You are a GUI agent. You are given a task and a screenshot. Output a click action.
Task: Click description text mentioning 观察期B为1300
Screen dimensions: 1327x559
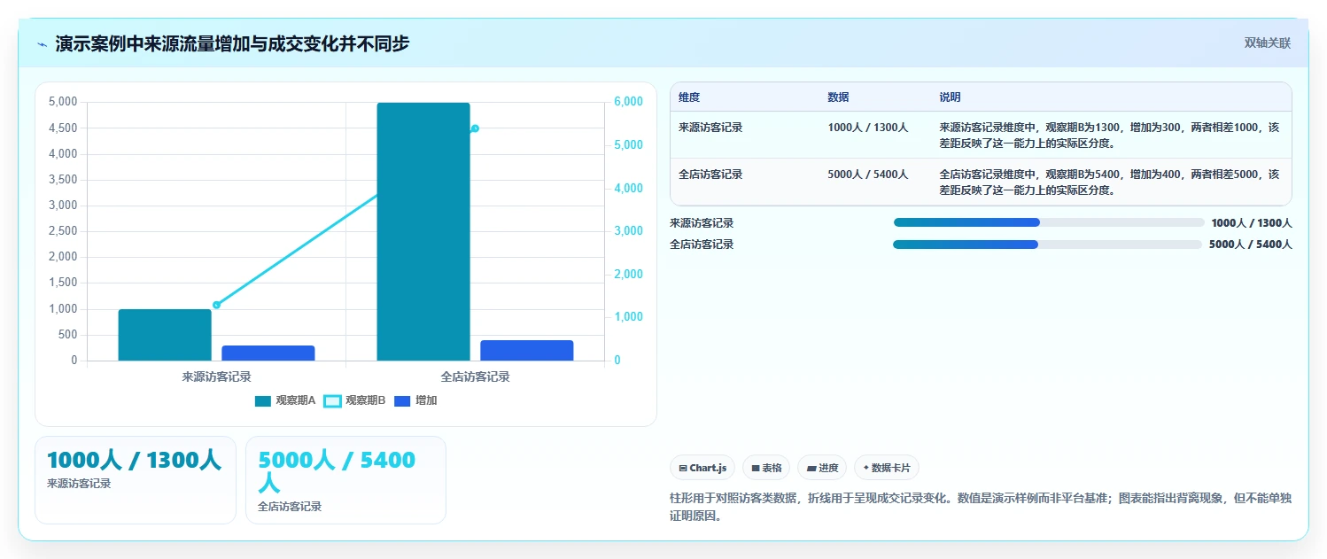click(x=1109, y=135)
